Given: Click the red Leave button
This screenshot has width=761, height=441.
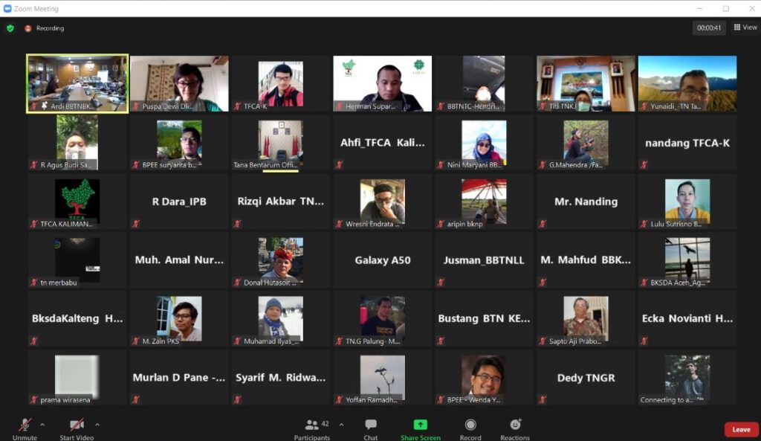Looking at the screenshot, I should (741, 429).
